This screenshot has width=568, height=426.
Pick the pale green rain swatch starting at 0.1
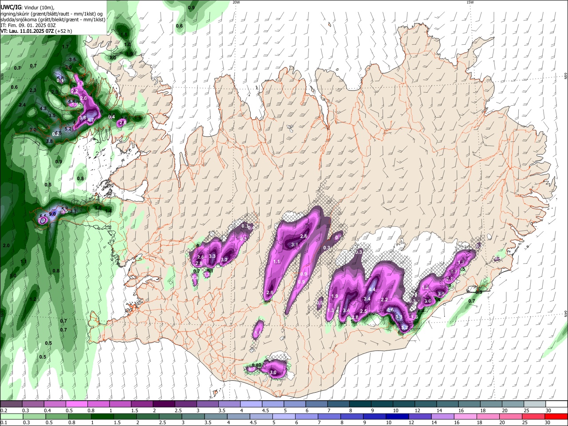pos(11,416)
